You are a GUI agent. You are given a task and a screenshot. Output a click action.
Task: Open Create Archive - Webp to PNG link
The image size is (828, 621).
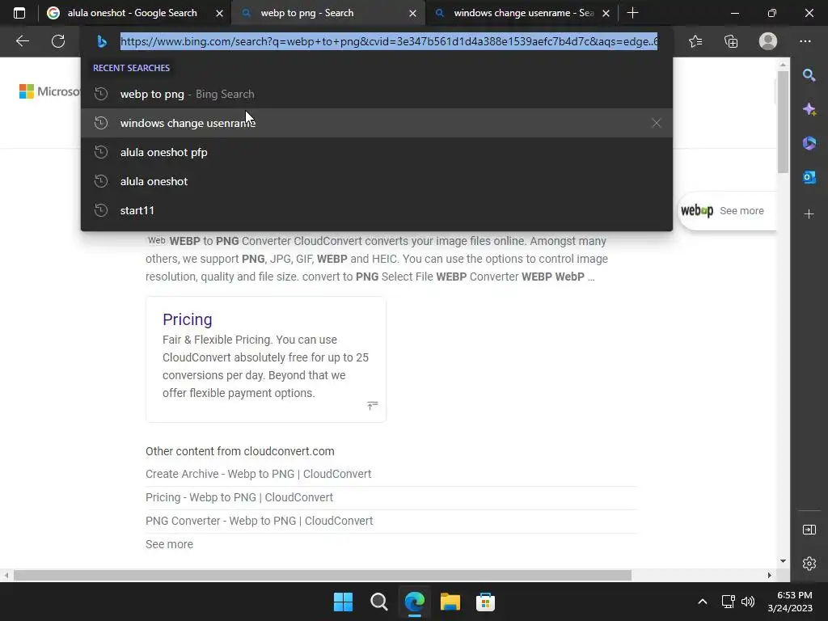(x=258, y=474)
